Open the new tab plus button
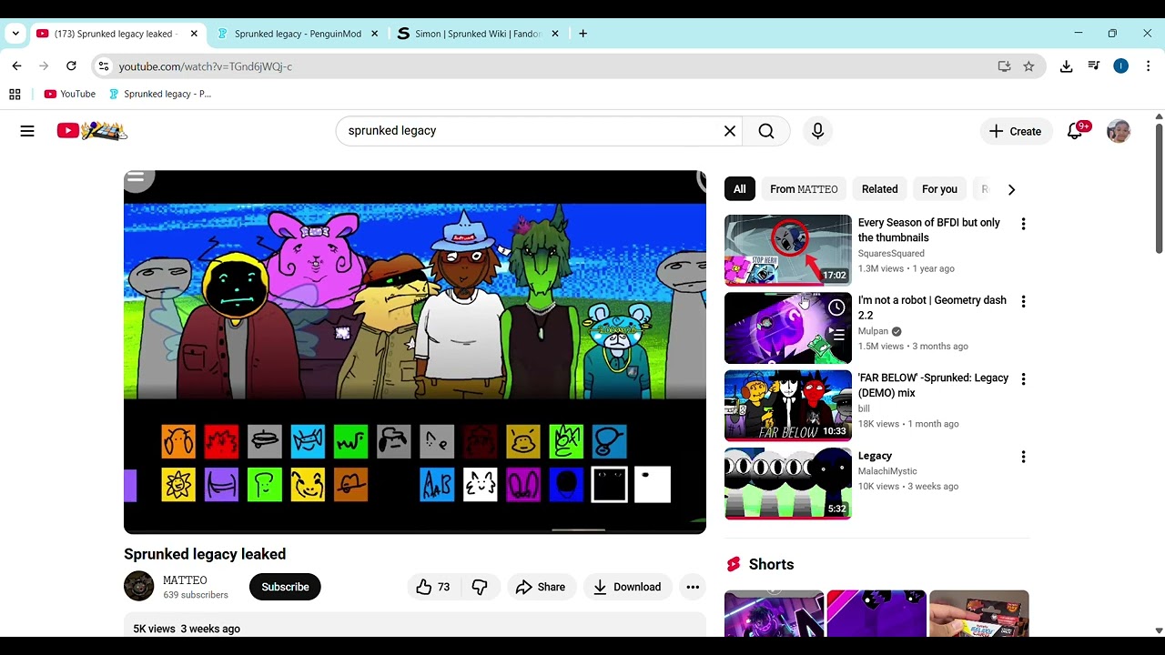Viewport: 1165px width, 655px height. click(x=582, y=34)
